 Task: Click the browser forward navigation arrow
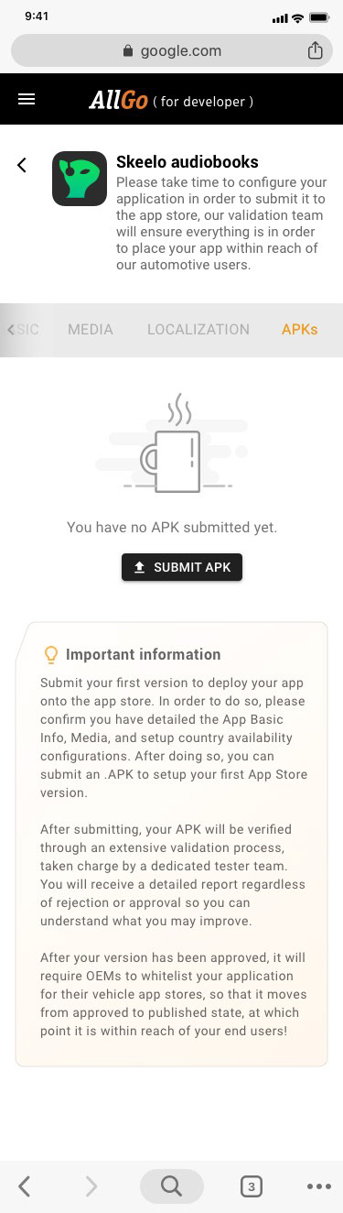point(91,1186)
